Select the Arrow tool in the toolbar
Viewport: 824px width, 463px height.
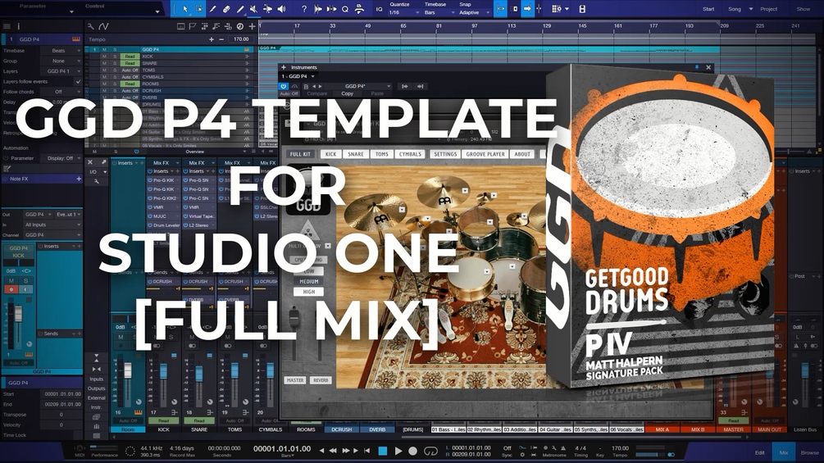pyautogui.click(x=185, y=9)
